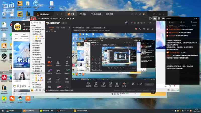Add new scene with plus button
Viewport: 201px width, 113px height.
[70, 28]
